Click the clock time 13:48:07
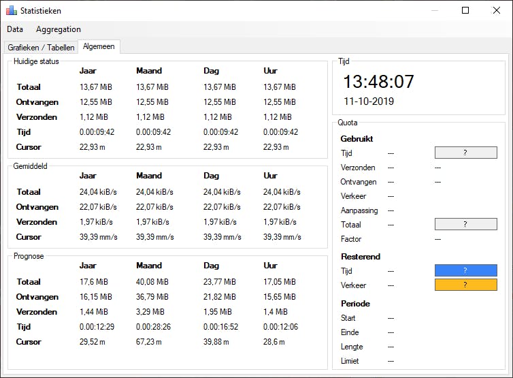The width and height of the screenshot is (513, 378). tap(378, 82)
